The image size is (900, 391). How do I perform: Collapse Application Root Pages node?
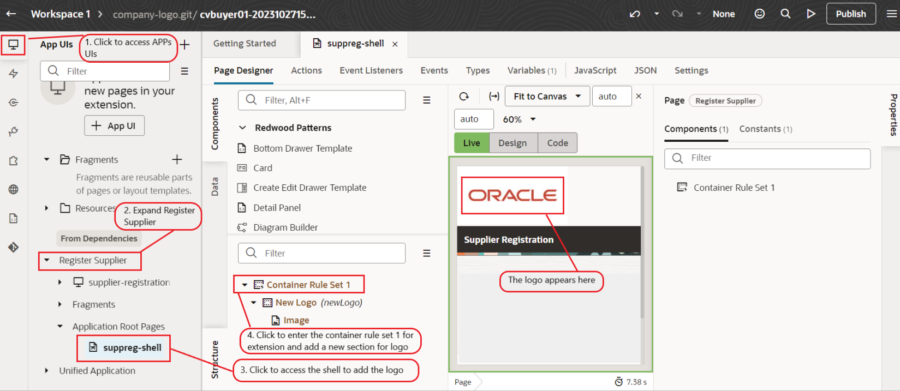click(x=60, y=326)
